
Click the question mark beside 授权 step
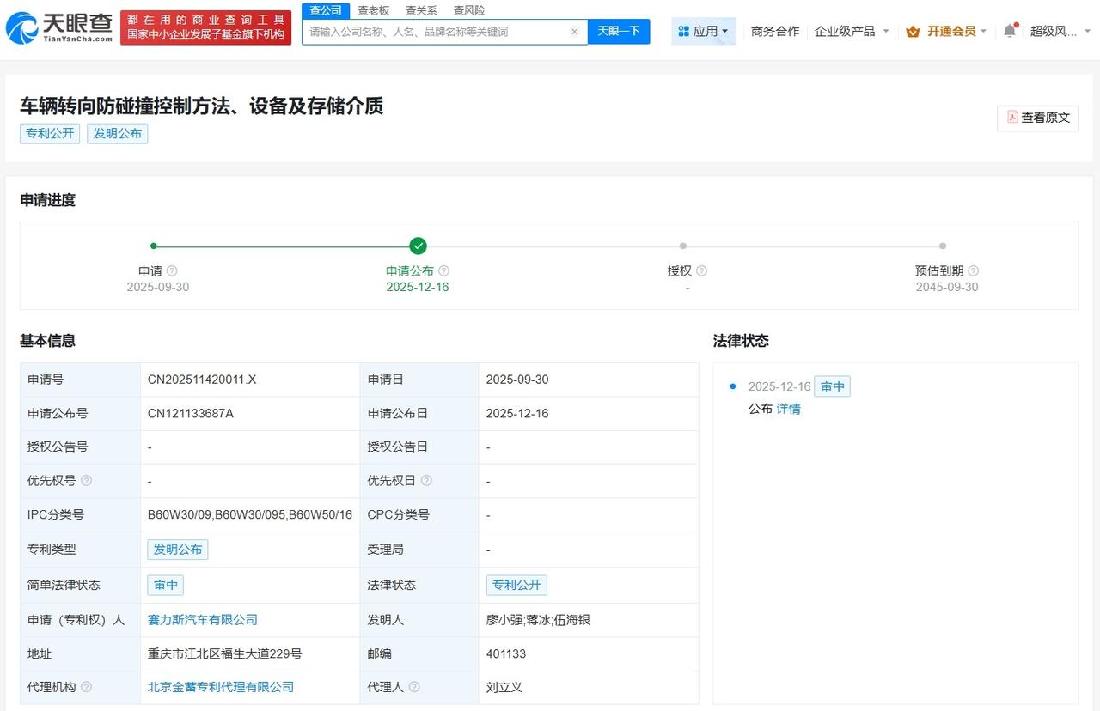coord(700,270)
